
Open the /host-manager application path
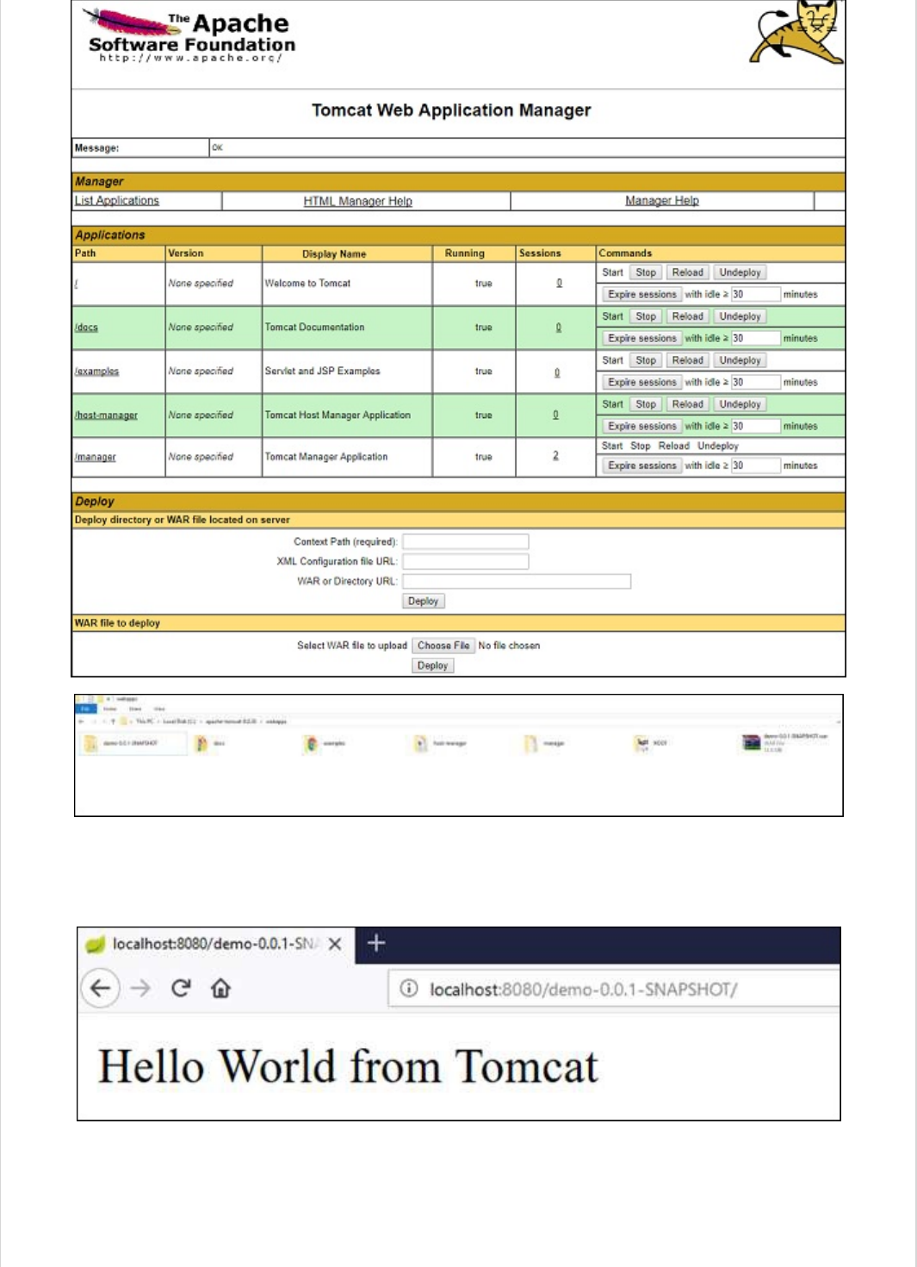click(106, 415)
